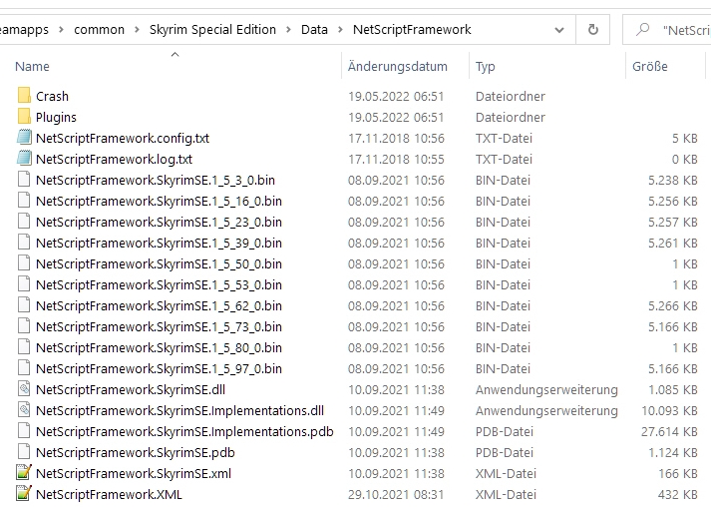This screenshot has width=711, height=507.
Task: Sort by Name column header
Action: [x=33, y=67]
